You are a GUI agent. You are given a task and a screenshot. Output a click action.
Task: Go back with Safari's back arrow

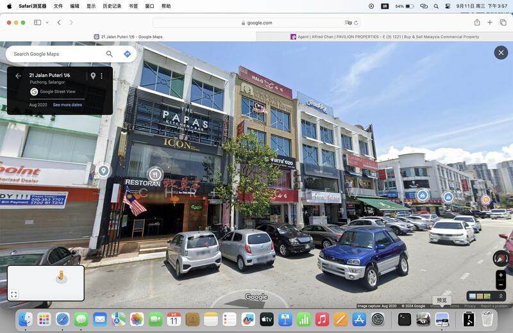(59, 22)
